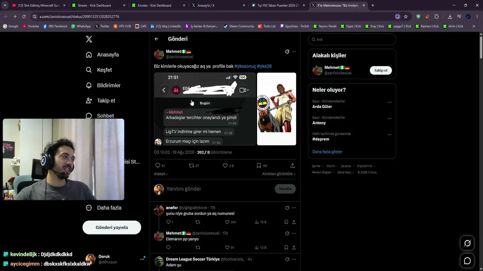Open the Doruk account switcher menu
This screenshot has width=483, height=271.
coord(142,259)
